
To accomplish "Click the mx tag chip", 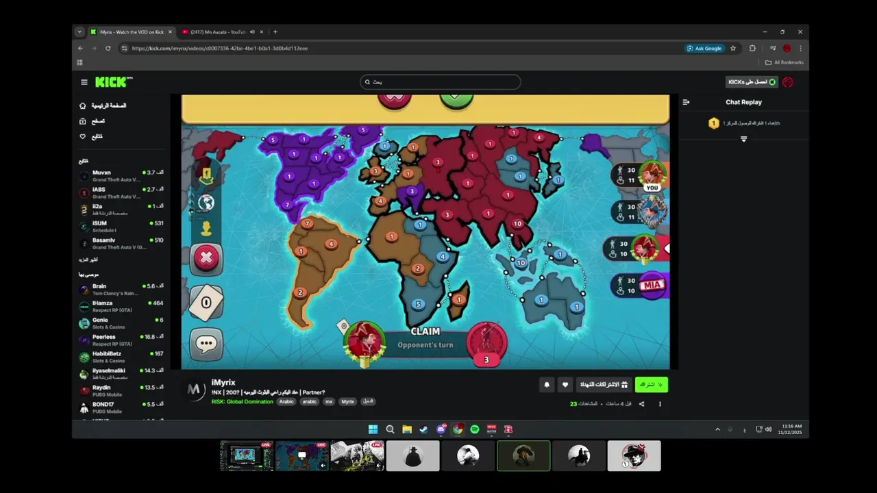I will [x=329, y=402].
